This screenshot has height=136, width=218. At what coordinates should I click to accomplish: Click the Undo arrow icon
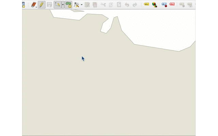[x=127, y=5]
